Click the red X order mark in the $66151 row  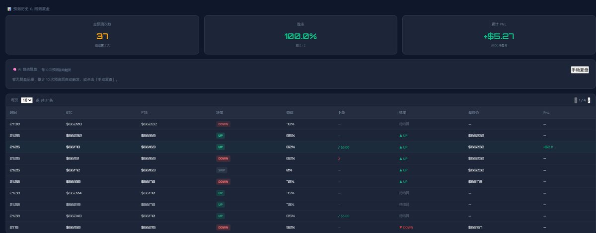point(339,158)
